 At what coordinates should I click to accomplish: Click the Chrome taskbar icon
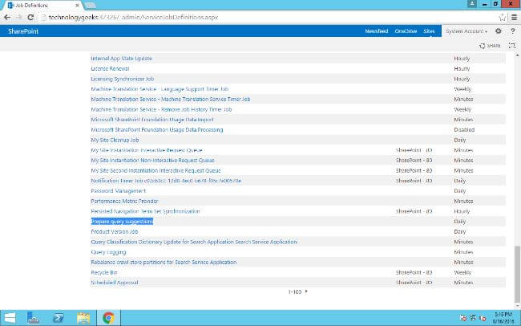(108, 318)
